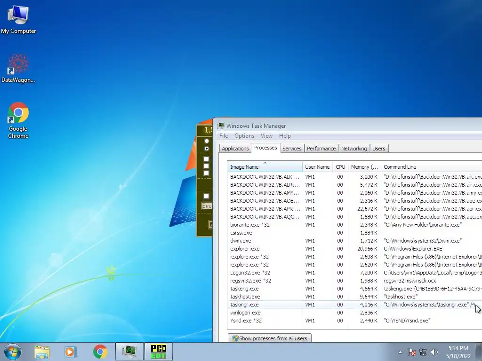Select the filled lower radio button in dark window

(x=207, y=149)
